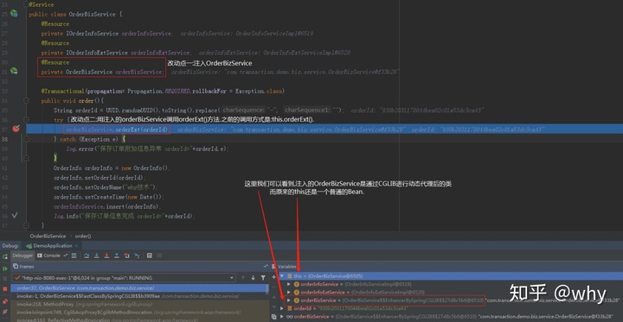
Task: Open View Breakpoints double red dot icon
Action: click(x=5, y=301)
